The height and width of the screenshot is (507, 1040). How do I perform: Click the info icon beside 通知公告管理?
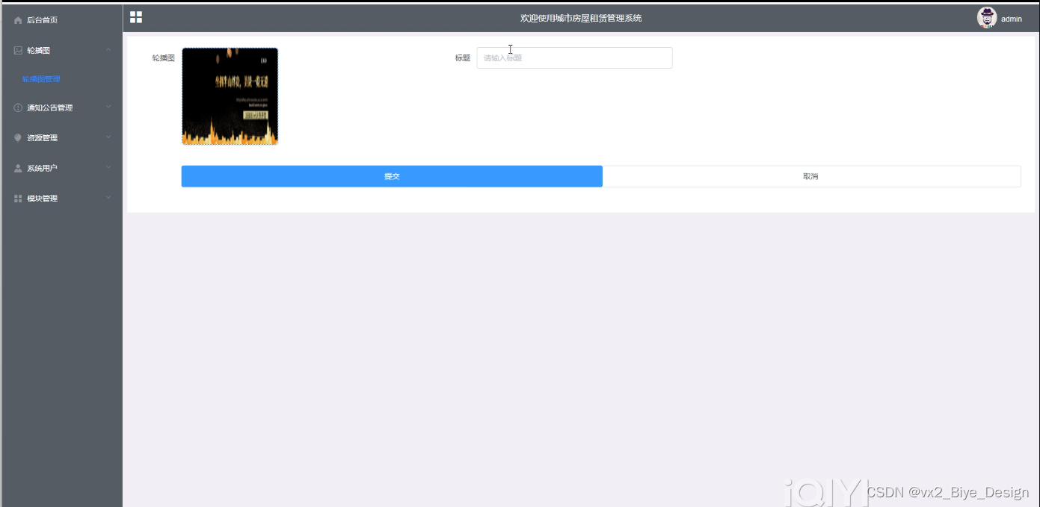click(18, 108)
